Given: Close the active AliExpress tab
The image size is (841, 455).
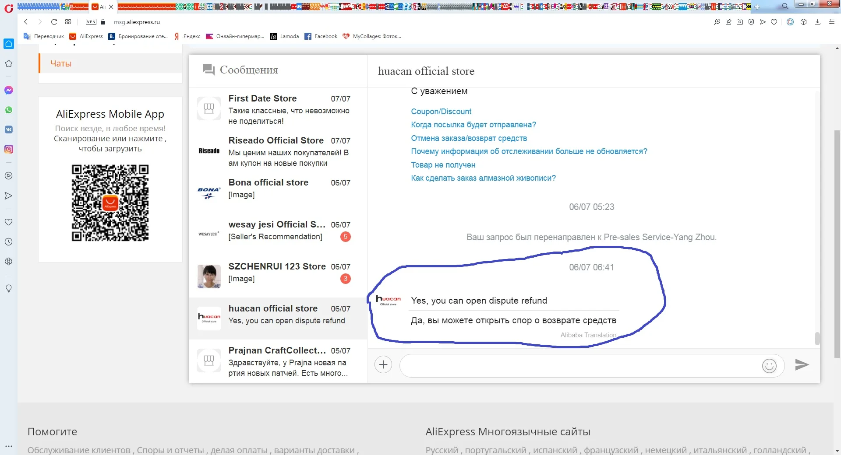Looking at the screenshot, I should coord(111,7).
